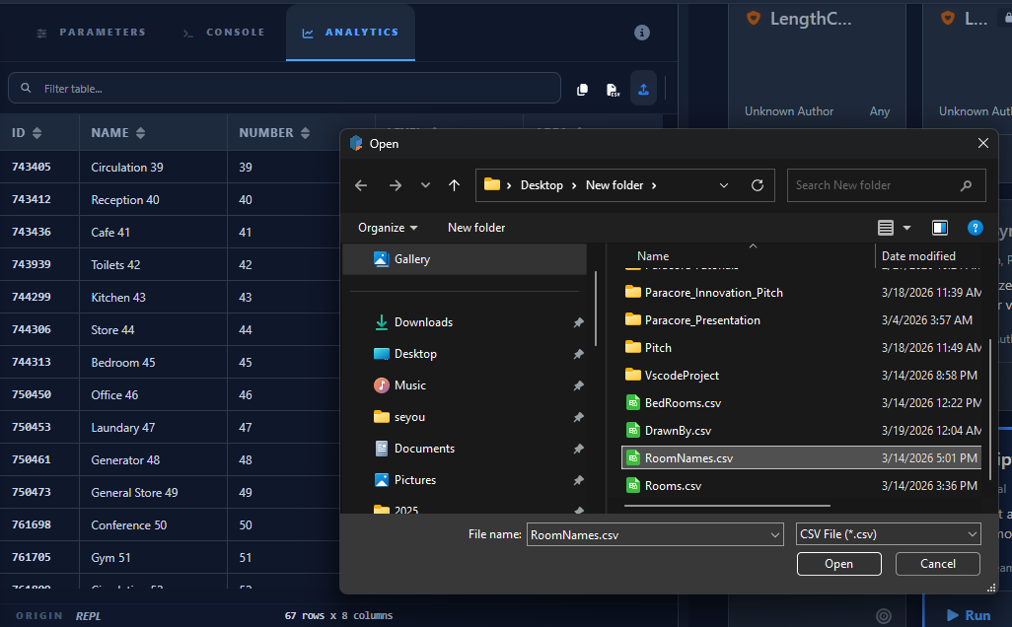
Task: Go up one folder level
Action: click(455, 185)
